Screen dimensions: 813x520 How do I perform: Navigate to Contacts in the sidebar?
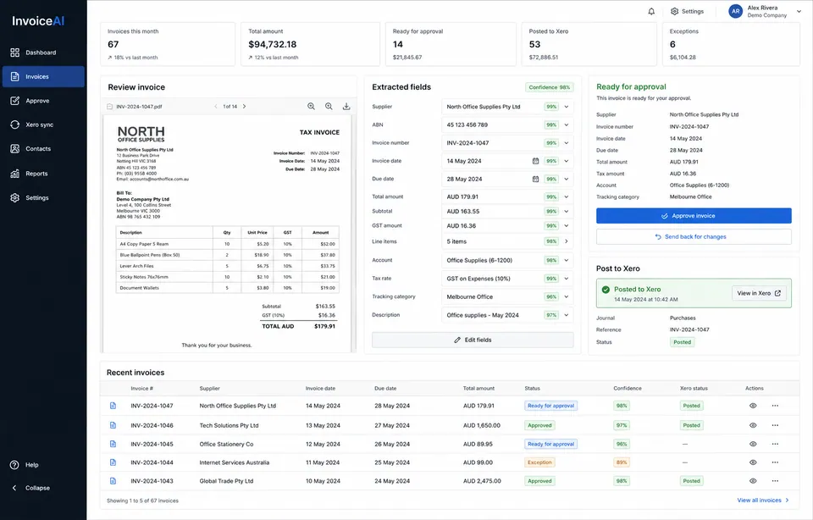(43, 149)
